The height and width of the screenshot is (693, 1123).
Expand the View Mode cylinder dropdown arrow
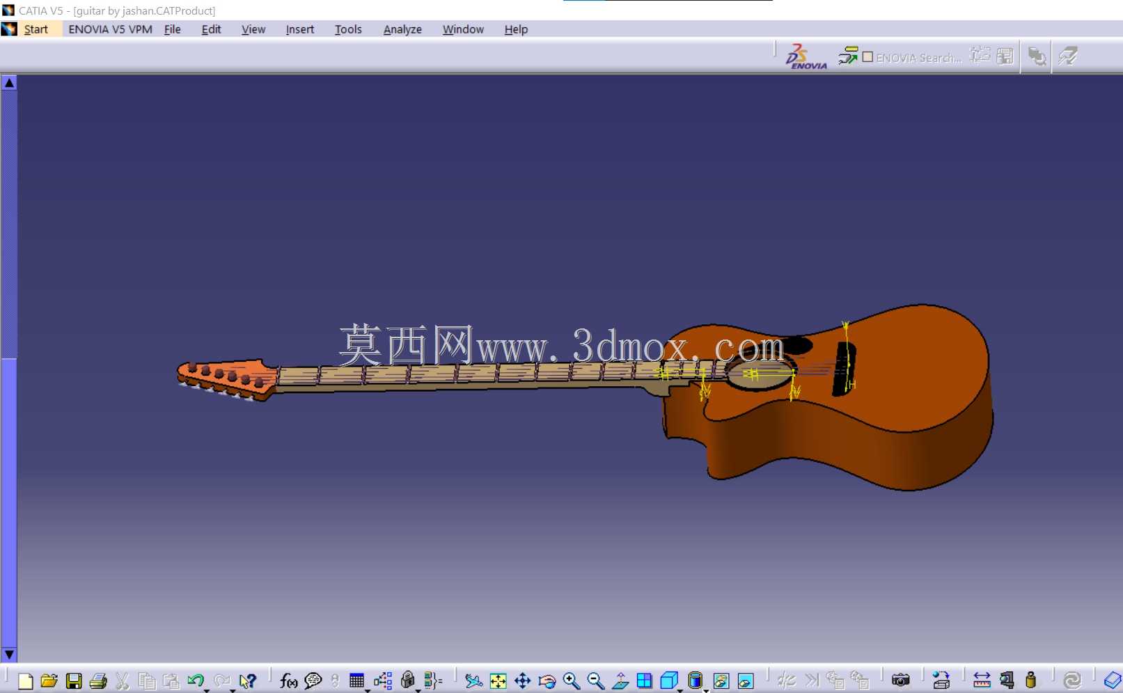click(706, 690)
